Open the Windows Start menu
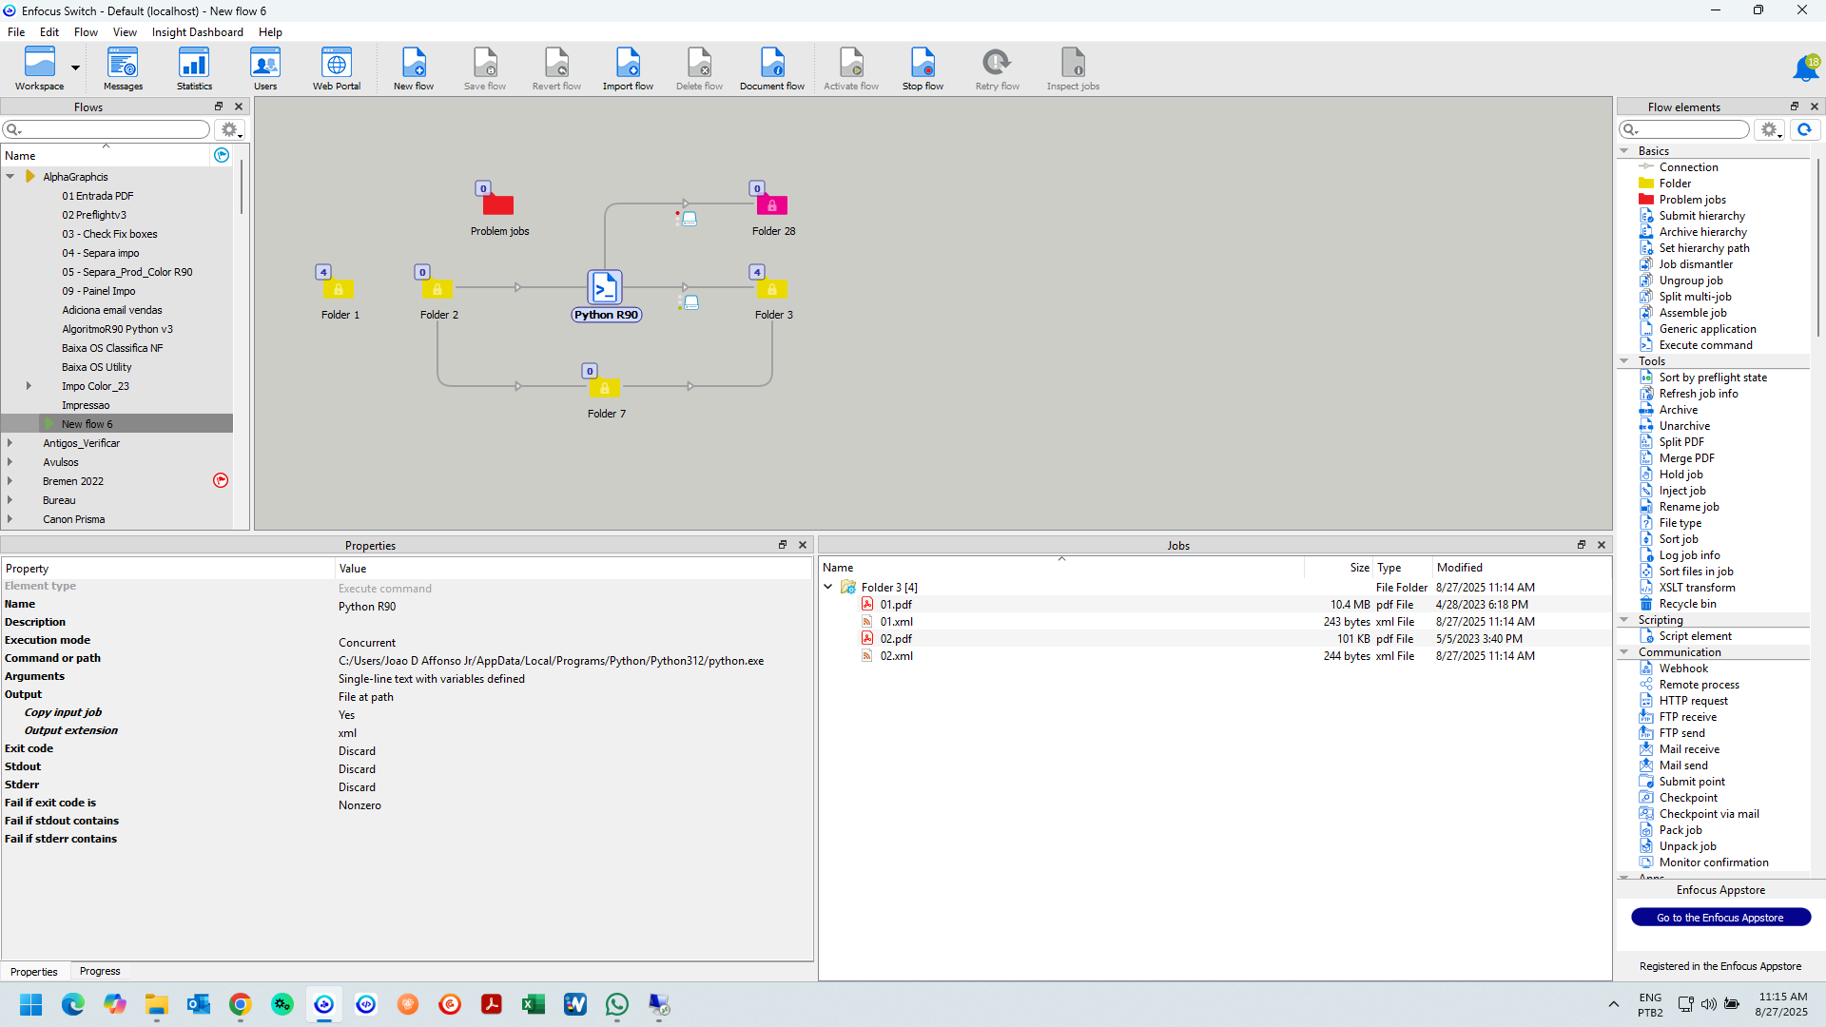Viewport: 1826px width, 1027px height. pyautogui.click(x=30, y=1004)
